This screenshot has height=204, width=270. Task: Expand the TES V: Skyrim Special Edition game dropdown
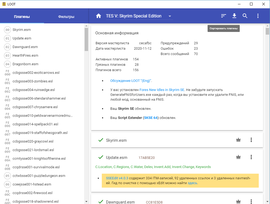[170, 16]
